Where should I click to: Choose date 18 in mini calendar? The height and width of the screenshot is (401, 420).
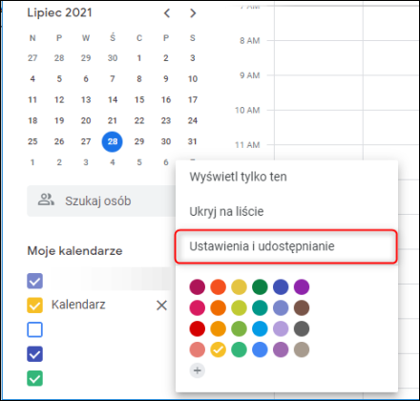coord(32,120)
